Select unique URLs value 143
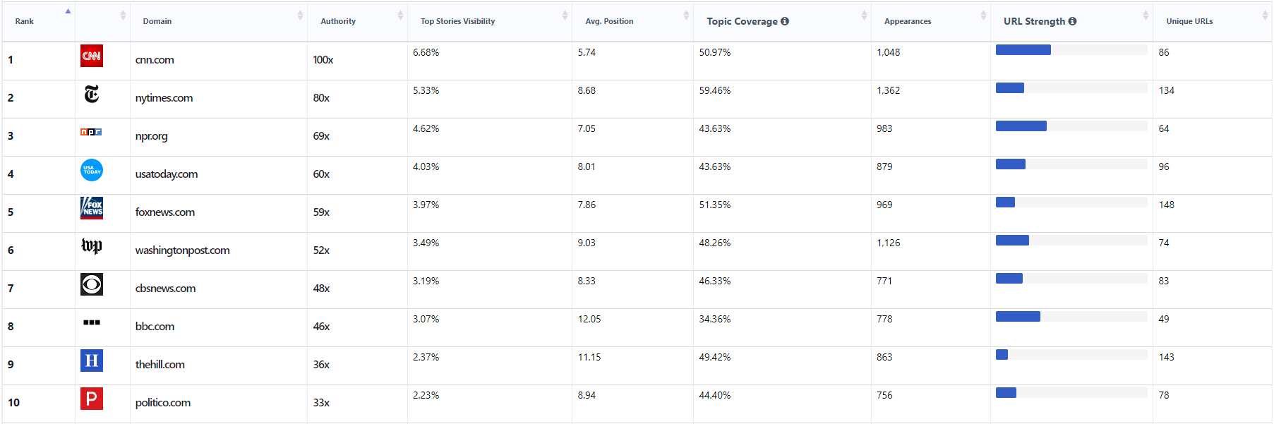The image size is (1274, 424). (1167, 357)
